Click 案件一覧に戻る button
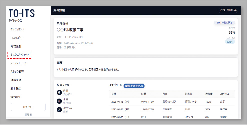Viewport: 247px width, 125px height. (224, 23)
